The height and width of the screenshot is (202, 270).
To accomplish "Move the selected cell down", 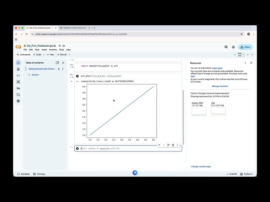I will (164, 145).
